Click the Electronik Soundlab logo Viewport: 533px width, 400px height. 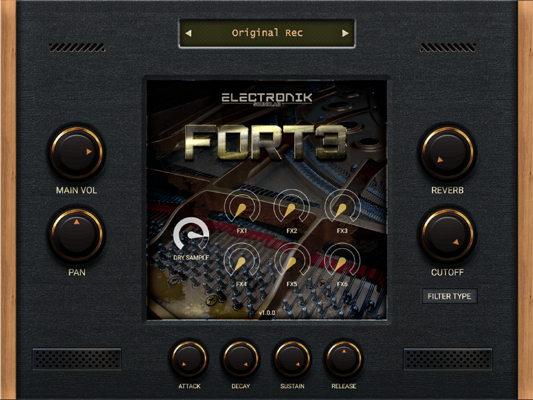(267, 99)
